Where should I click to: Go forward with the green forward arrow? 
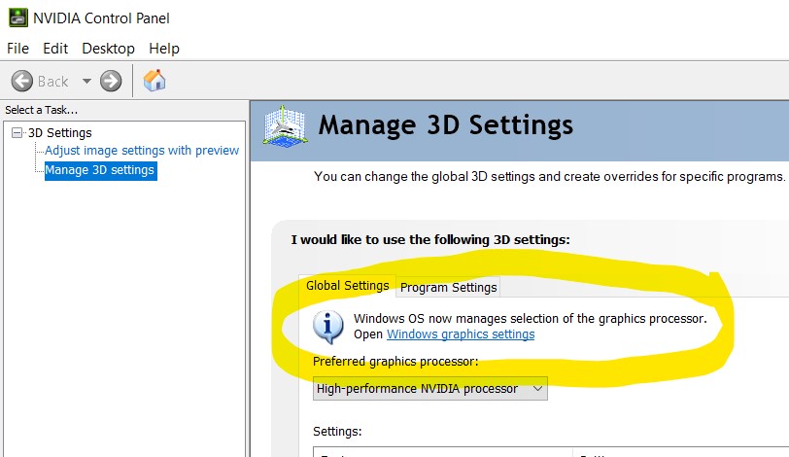click(x=111, y=81)
